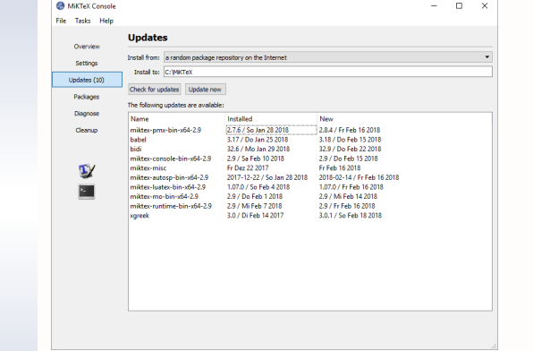Viewport: 533px width, 351px height.
Task: Close the MiKTeX Console window
Action: pyautogui.click(x=485, y=5)
